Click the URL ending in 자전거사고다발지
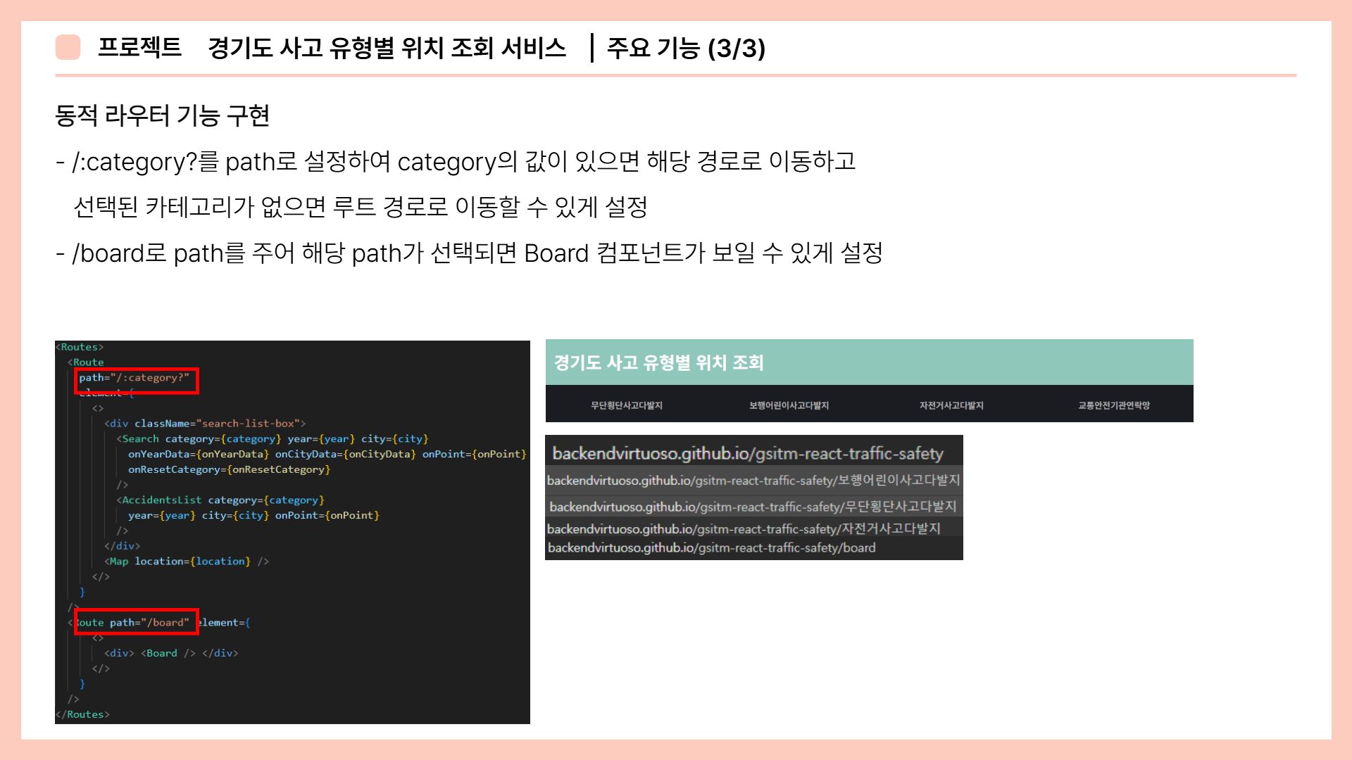1352x760 pixels. (x=743, y=529)
